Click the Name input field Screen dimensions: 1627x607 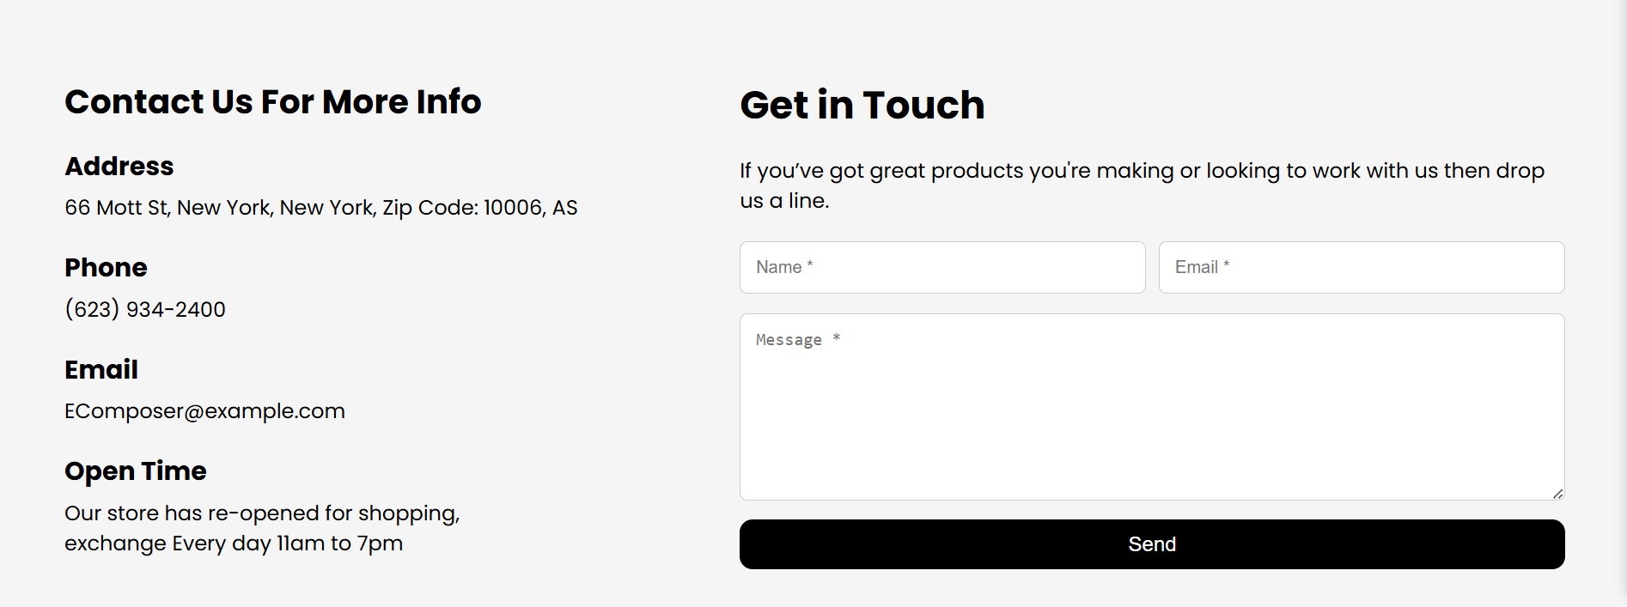click(941, 267)
